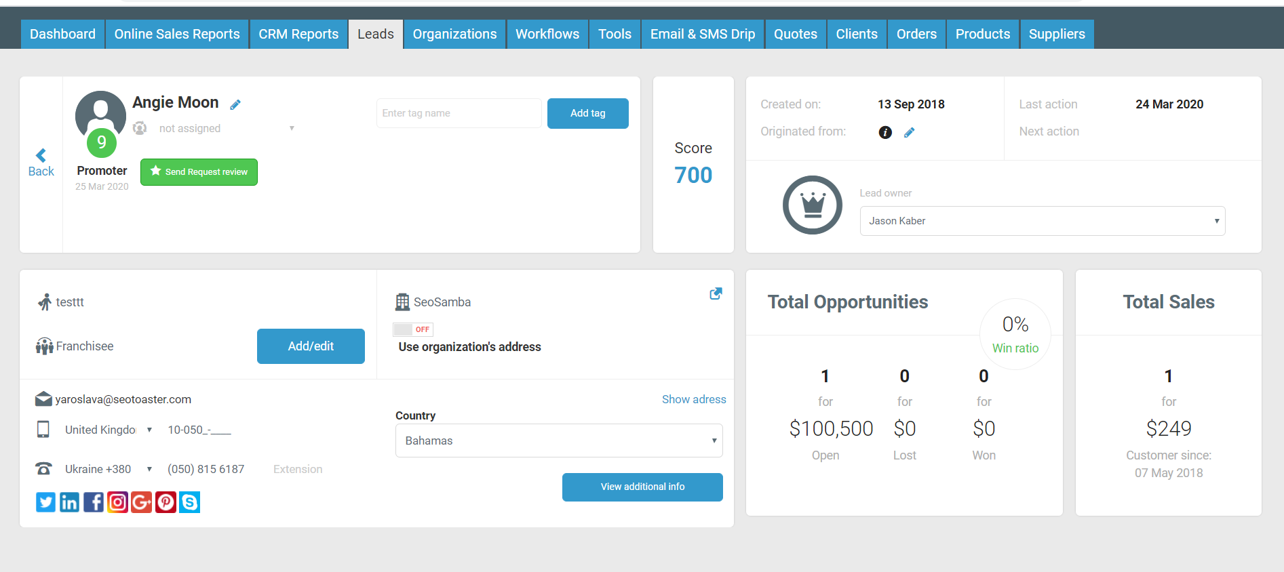
Task: Open the Pinterest social icon
Action: tap(166, 502)
